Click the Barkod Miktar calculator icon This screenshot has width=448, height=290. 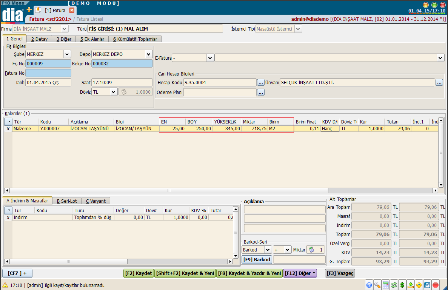(311, 250)
